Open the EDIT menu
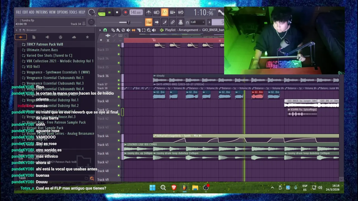 coord(25,12)
